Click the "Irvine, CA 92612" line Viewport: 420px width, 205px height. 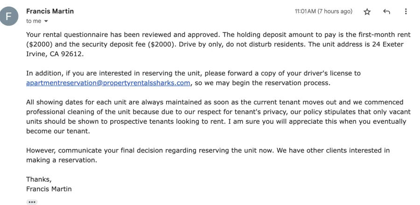click(55, 54)
